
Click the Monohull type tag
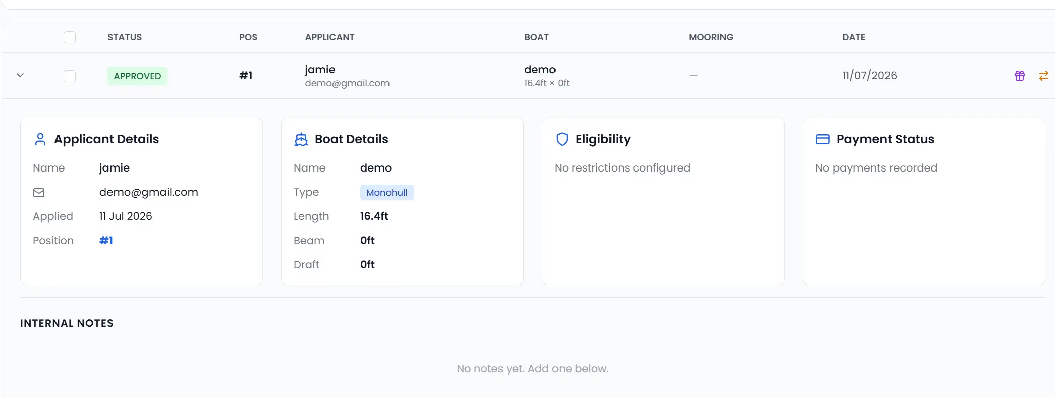(x=387, y=193)
